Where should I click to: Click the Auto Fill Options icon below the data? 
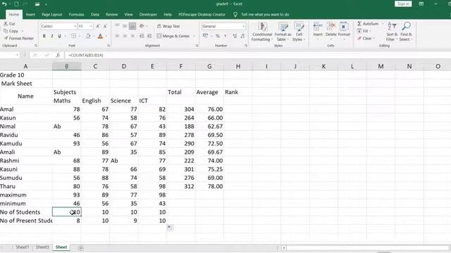pyautogui.click(x=170, y=228)
